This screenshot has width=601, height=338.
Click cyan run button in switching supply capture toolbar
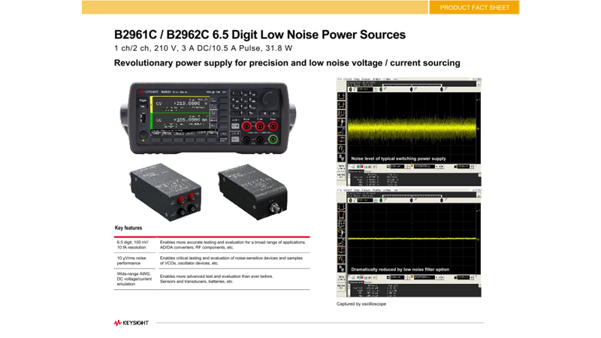(358, 167)
